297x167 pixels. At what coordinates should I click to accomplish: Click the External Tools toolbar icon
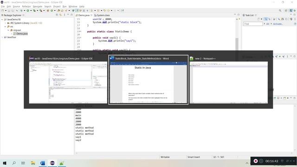(41, 11)
